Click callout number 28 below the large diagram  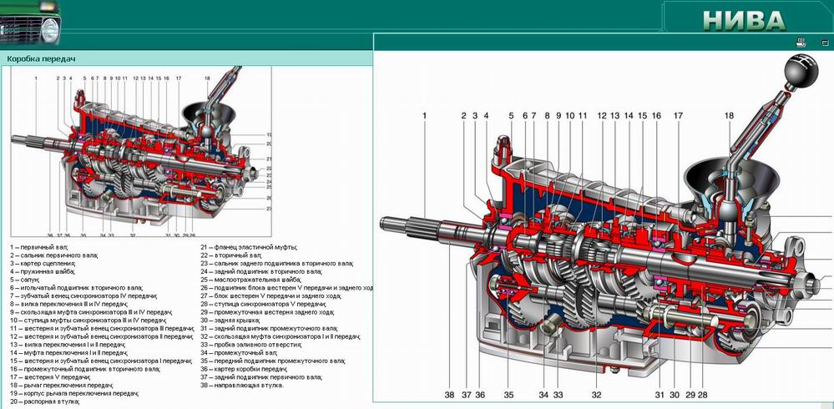[x=702, y=395]
